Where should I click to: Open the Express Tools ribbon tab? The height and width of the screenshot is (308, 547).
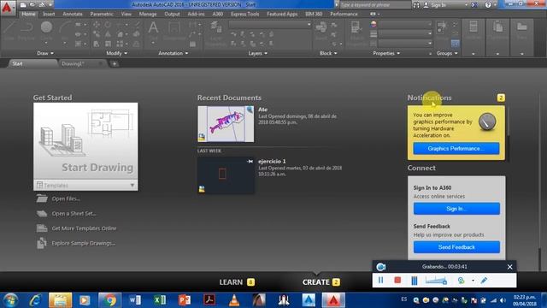pyautogui.click(x=245, y=14)
